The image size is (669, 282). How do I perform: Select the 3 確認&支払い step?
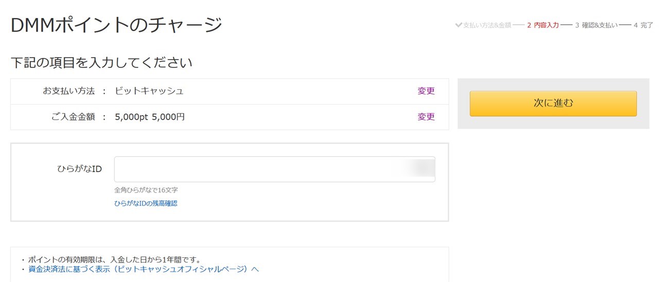coord(596,25)
